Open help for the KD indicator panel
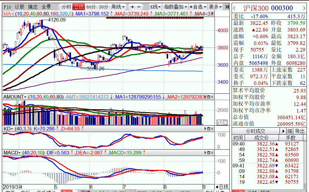This screenshot has height=192, width=309. point(205,129)
